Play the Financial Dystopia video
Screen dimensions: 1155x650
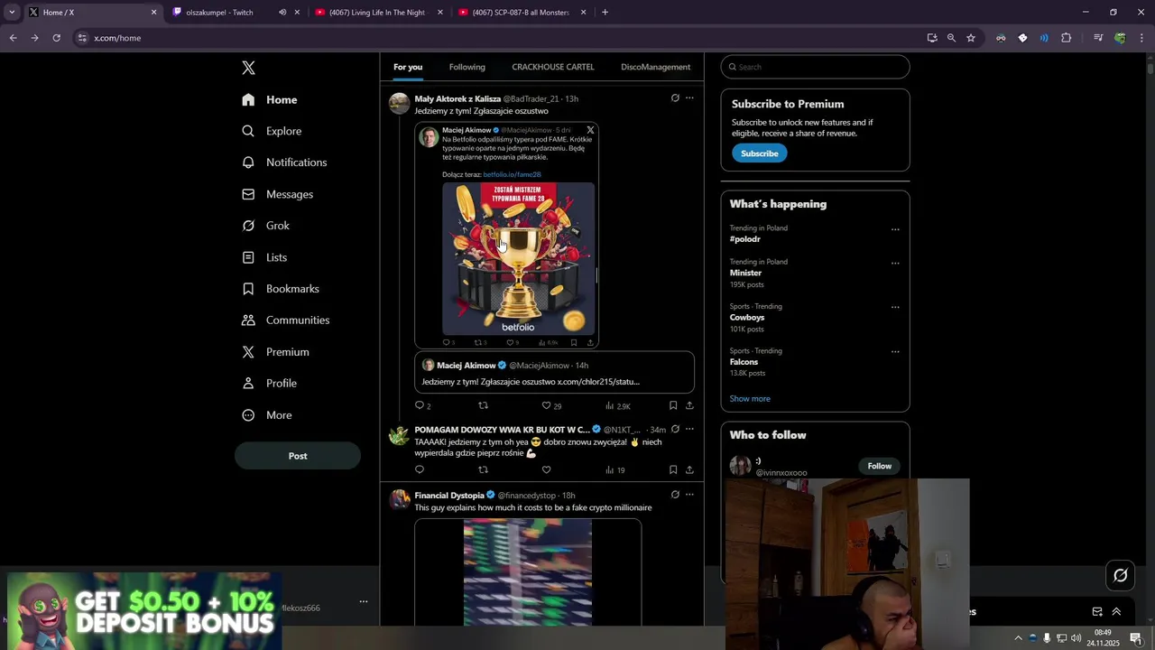pos(528,572)
